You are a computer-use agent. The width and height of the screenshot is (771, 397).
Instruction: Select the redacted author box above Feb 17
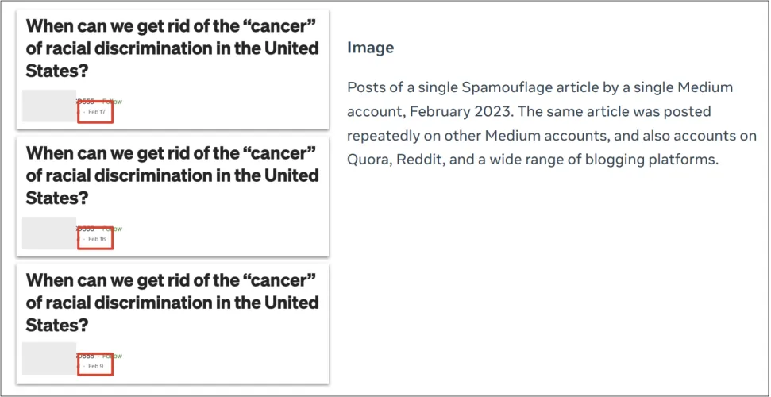click(x=48, y=106)
